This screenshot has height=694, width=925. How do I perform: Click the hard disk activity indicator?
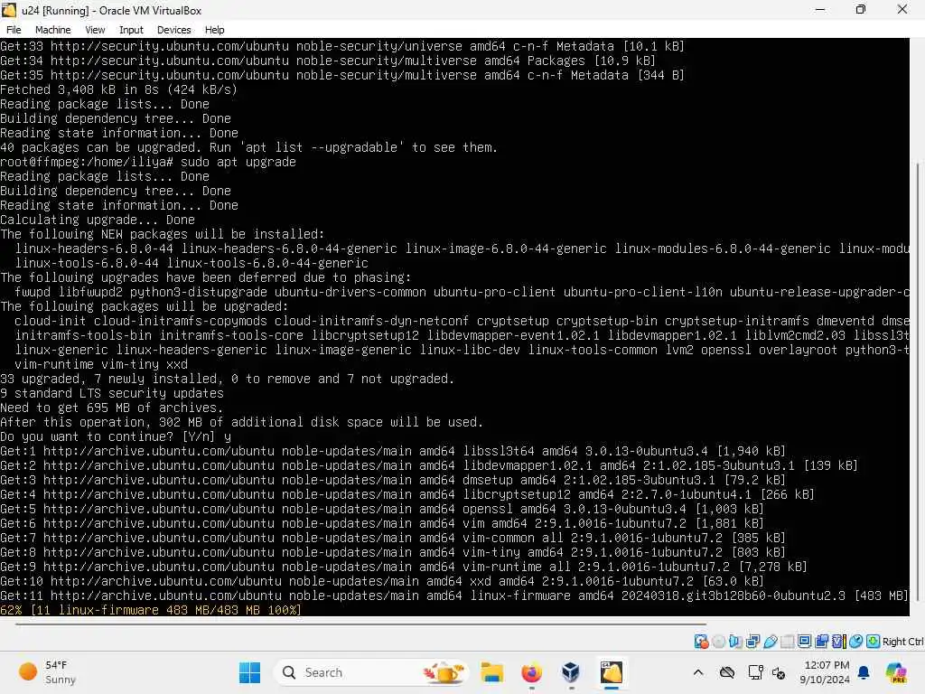pos(701,641)
